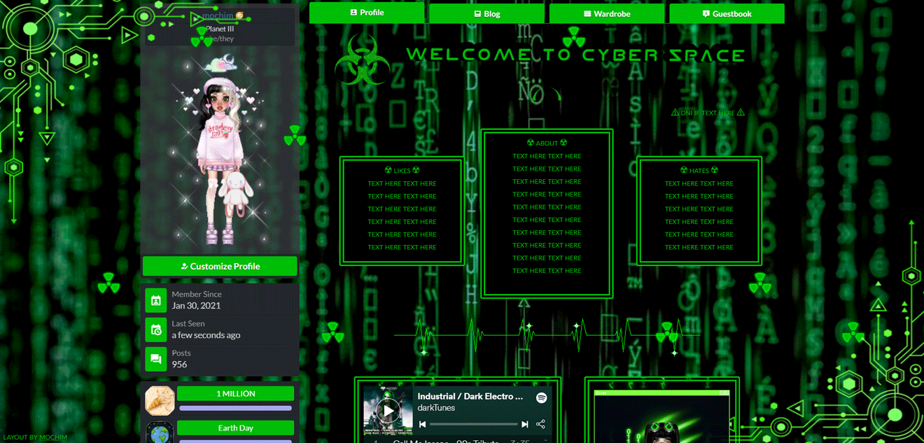
Task: Go to the previous track
Action: click(423, 423)
